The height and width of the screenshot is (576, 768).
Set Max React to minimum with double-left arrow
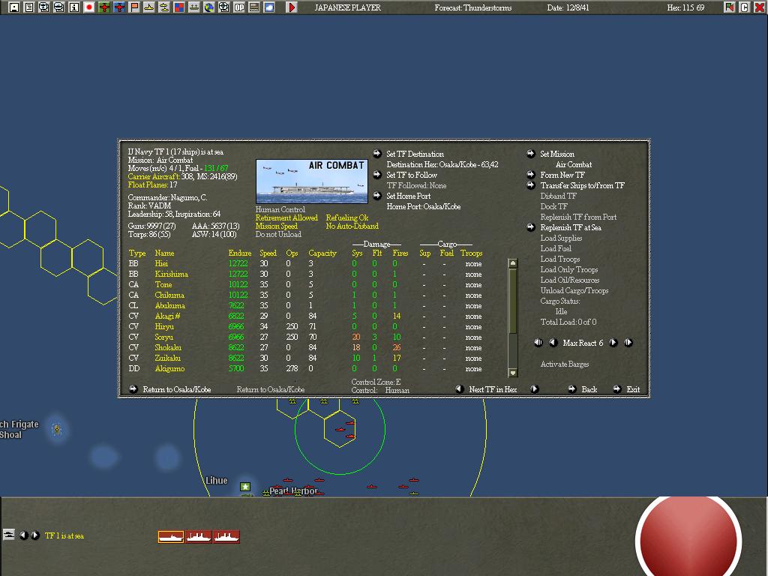pos(538,343)
